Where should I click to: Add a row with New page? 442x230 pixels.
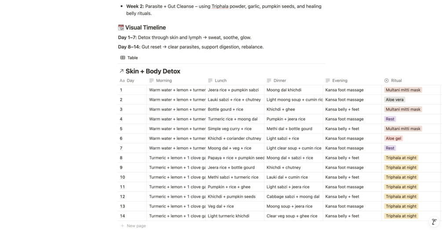pos(136,226)
